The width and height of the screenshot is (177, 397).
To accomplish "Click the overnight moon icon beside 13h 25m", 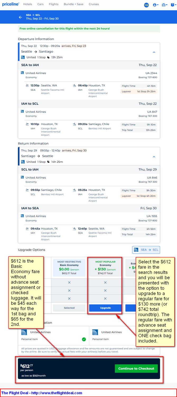I will tap(49, 57).
